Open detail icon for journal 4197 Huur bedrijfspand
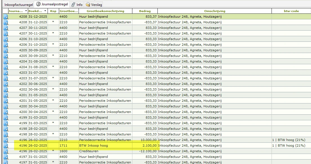The image size is (311, 164). point(6,157)
